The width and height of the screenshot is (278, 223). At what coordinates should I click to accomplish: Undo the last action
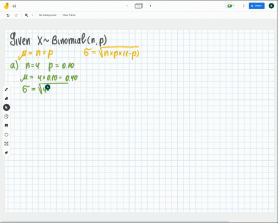click(8, 15)
